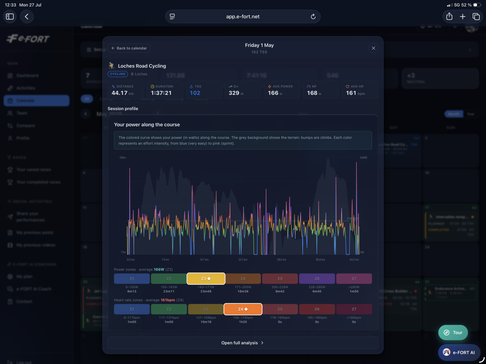Click the 548W chart axis label

tap(363, 158)
